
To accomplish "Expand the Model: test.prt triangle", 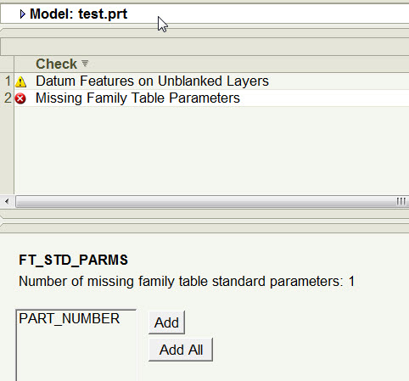I will coord(22,14).
